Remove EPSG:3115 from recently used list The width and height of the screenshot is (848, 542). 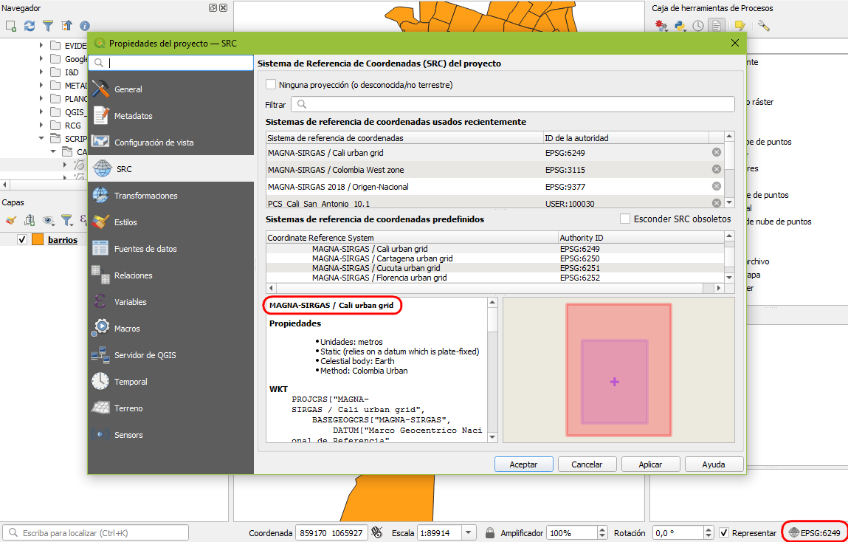pos(717,169)
